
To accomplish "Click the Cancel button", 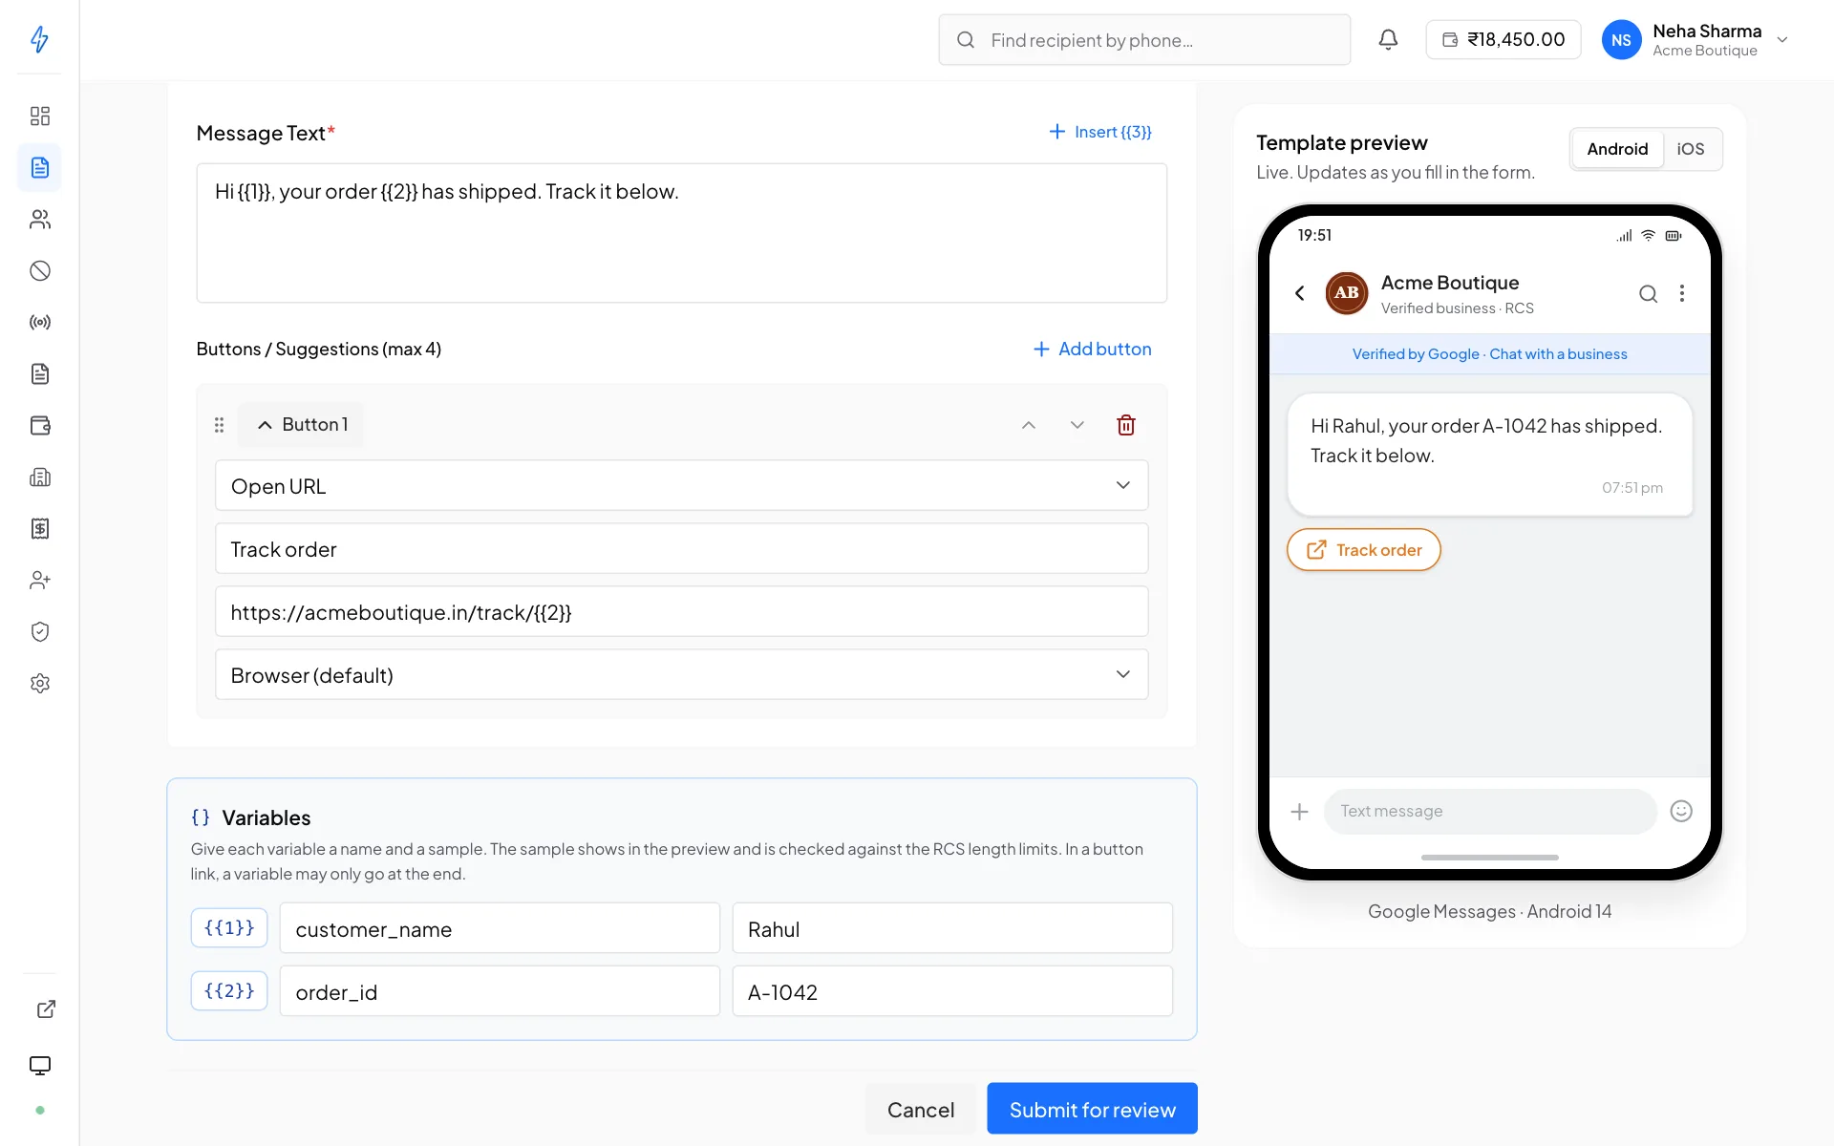I will coord(920,1109).
